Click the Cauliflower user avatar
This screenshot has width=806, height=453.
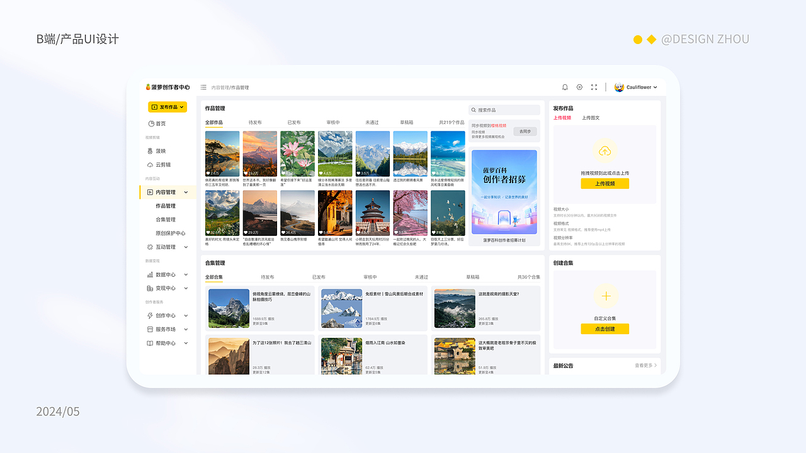(619, 87)
